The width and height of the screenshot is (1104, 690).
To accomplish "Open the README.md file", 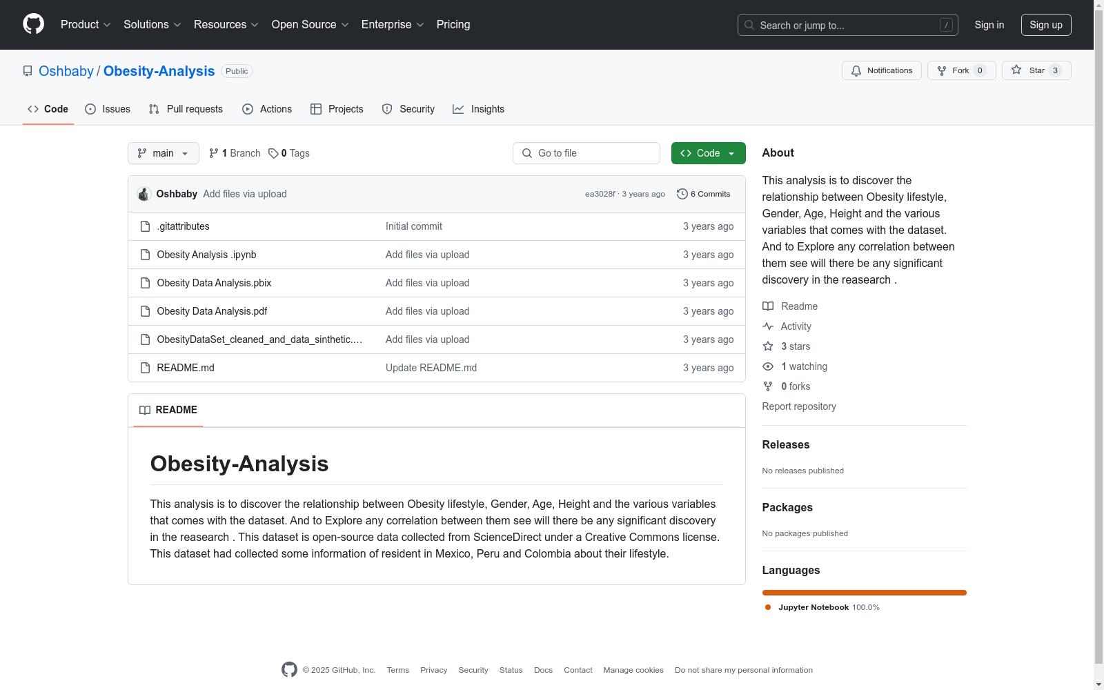I will pos(186,368).
